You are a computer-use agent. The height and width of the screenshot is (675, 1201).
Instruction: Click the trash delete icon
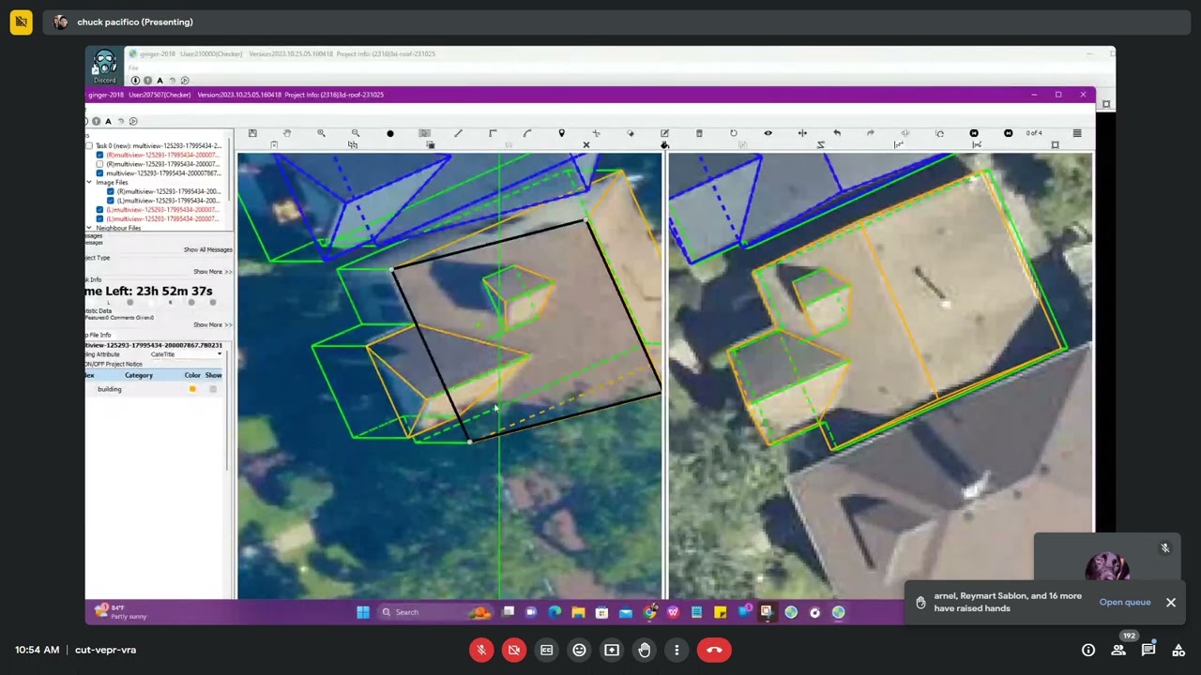pyautogui.click(x=699, y=133)
